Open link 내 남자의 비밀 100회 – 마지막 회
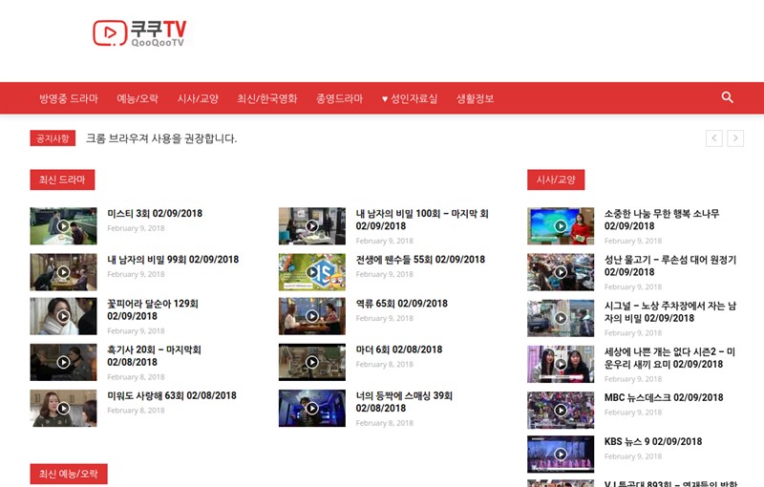 pos(422,220)
